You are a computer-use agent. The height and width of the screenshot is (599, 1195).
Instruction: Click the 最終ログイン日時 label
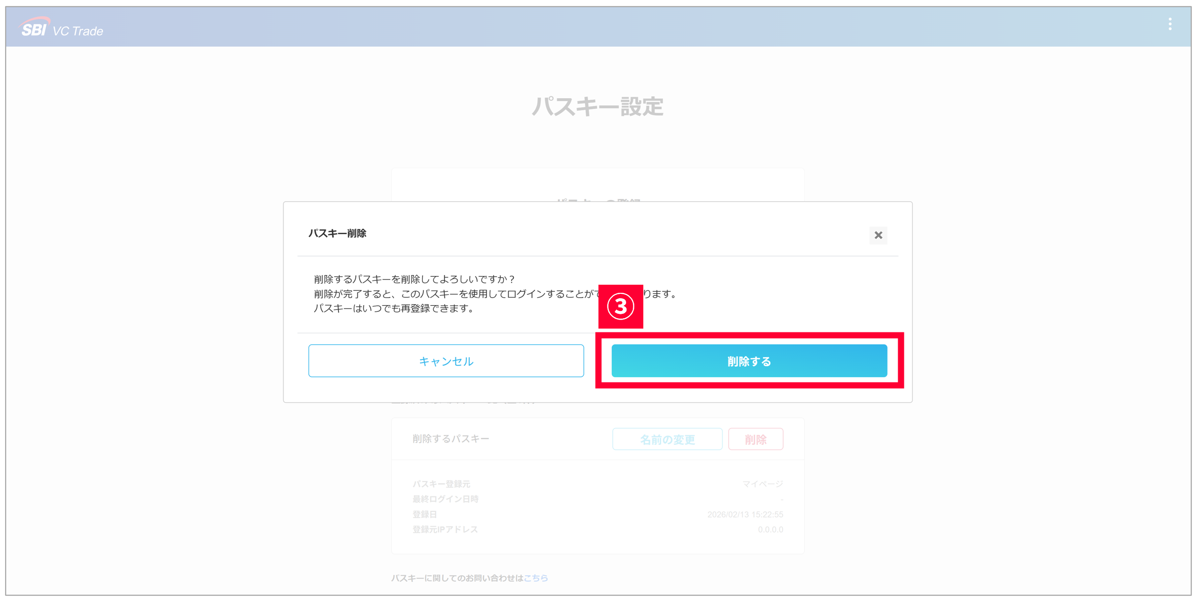tap(445, 499)
